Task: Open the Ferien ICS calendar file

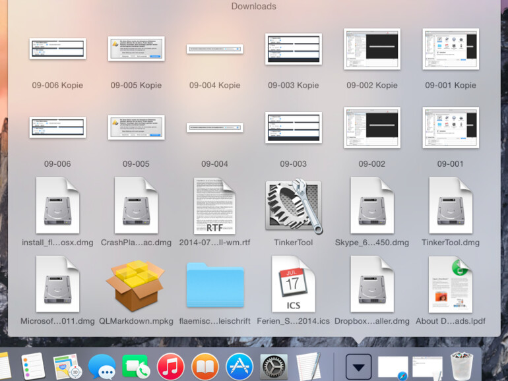Action: (293, 285)
